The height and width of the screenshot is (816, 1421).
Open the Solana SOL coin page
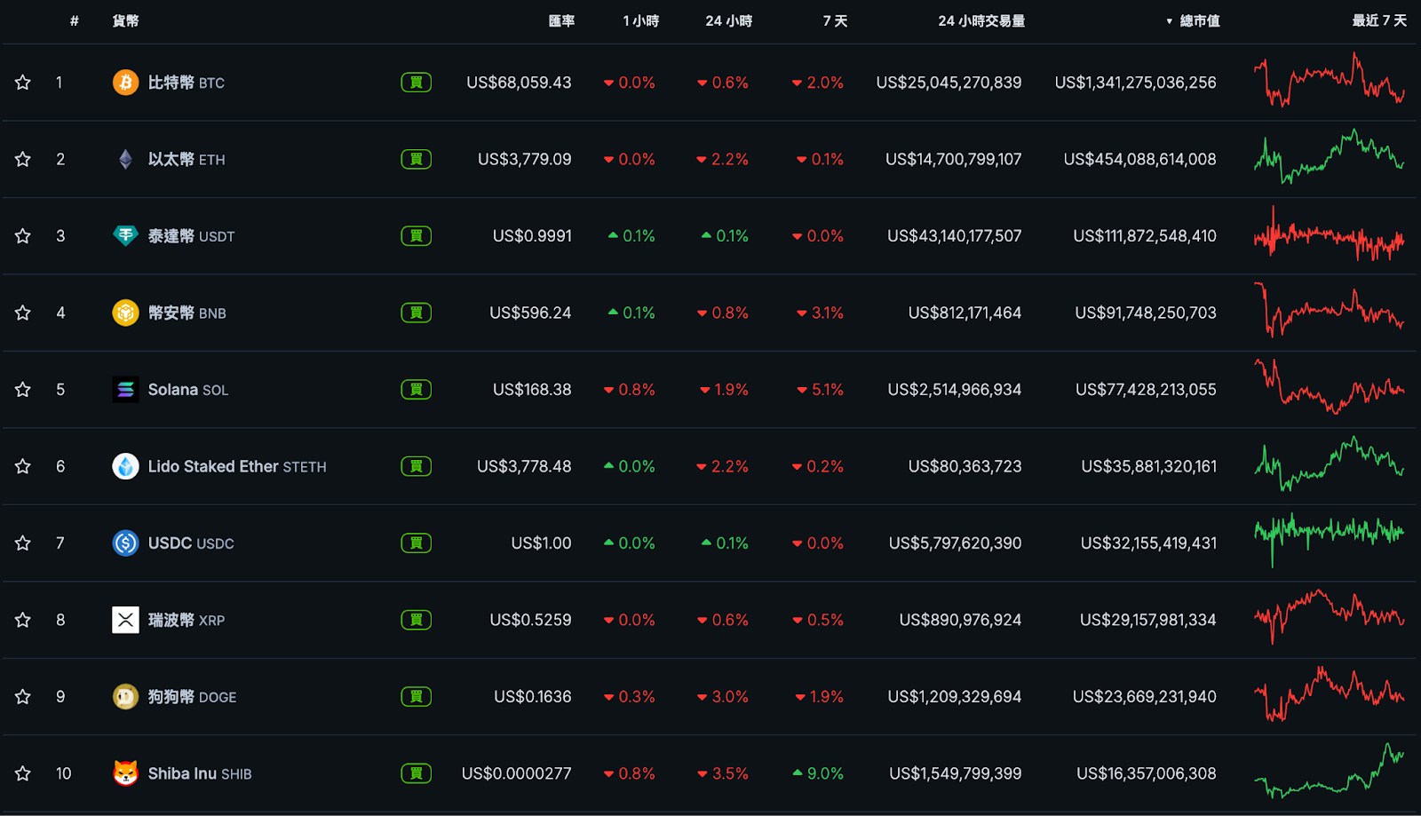(188, 390)
